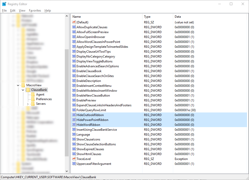Screen dimensions: 249x180
Task: Expand the Servers tree node
Action: pos(28,104)
